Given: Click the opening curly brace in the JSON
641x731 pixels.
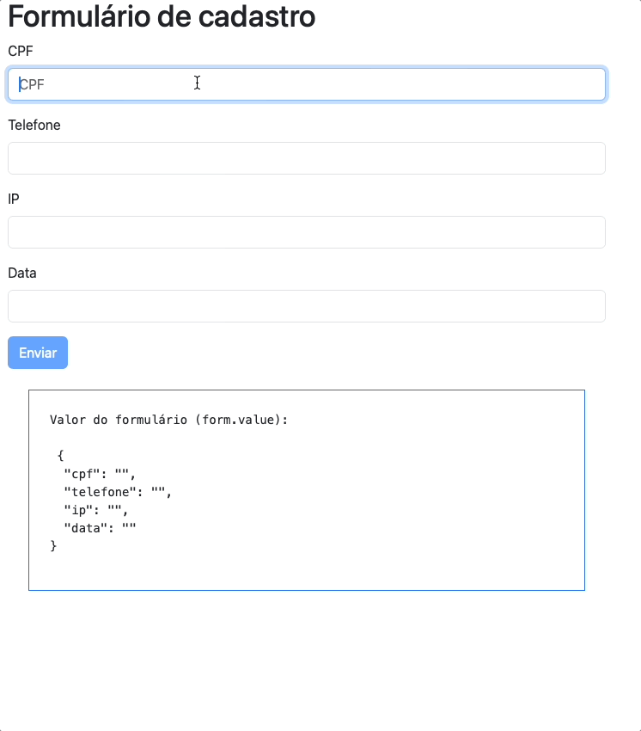Looking at the screenshot, I should click(60, 456).
